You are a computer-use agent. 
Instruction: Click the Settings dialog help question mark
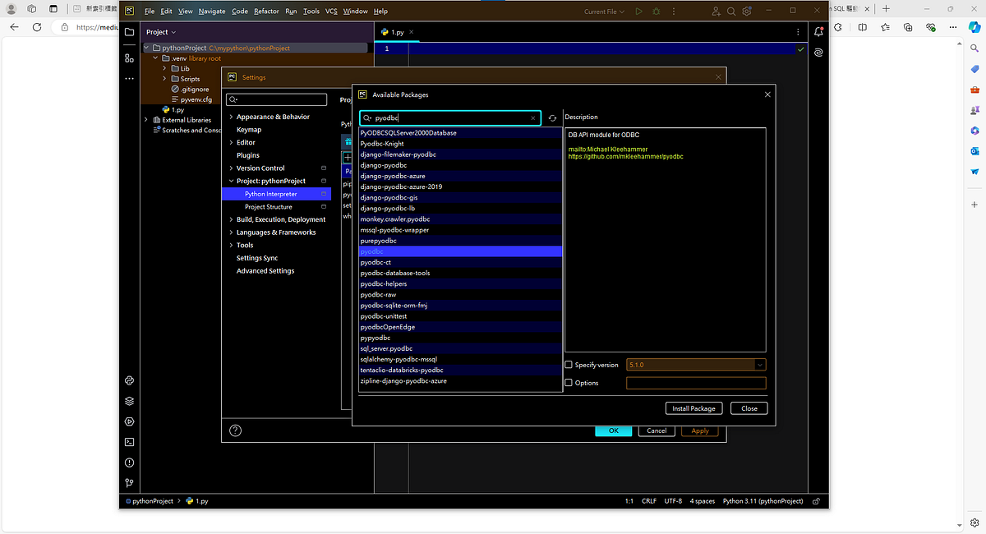point(235,430)
